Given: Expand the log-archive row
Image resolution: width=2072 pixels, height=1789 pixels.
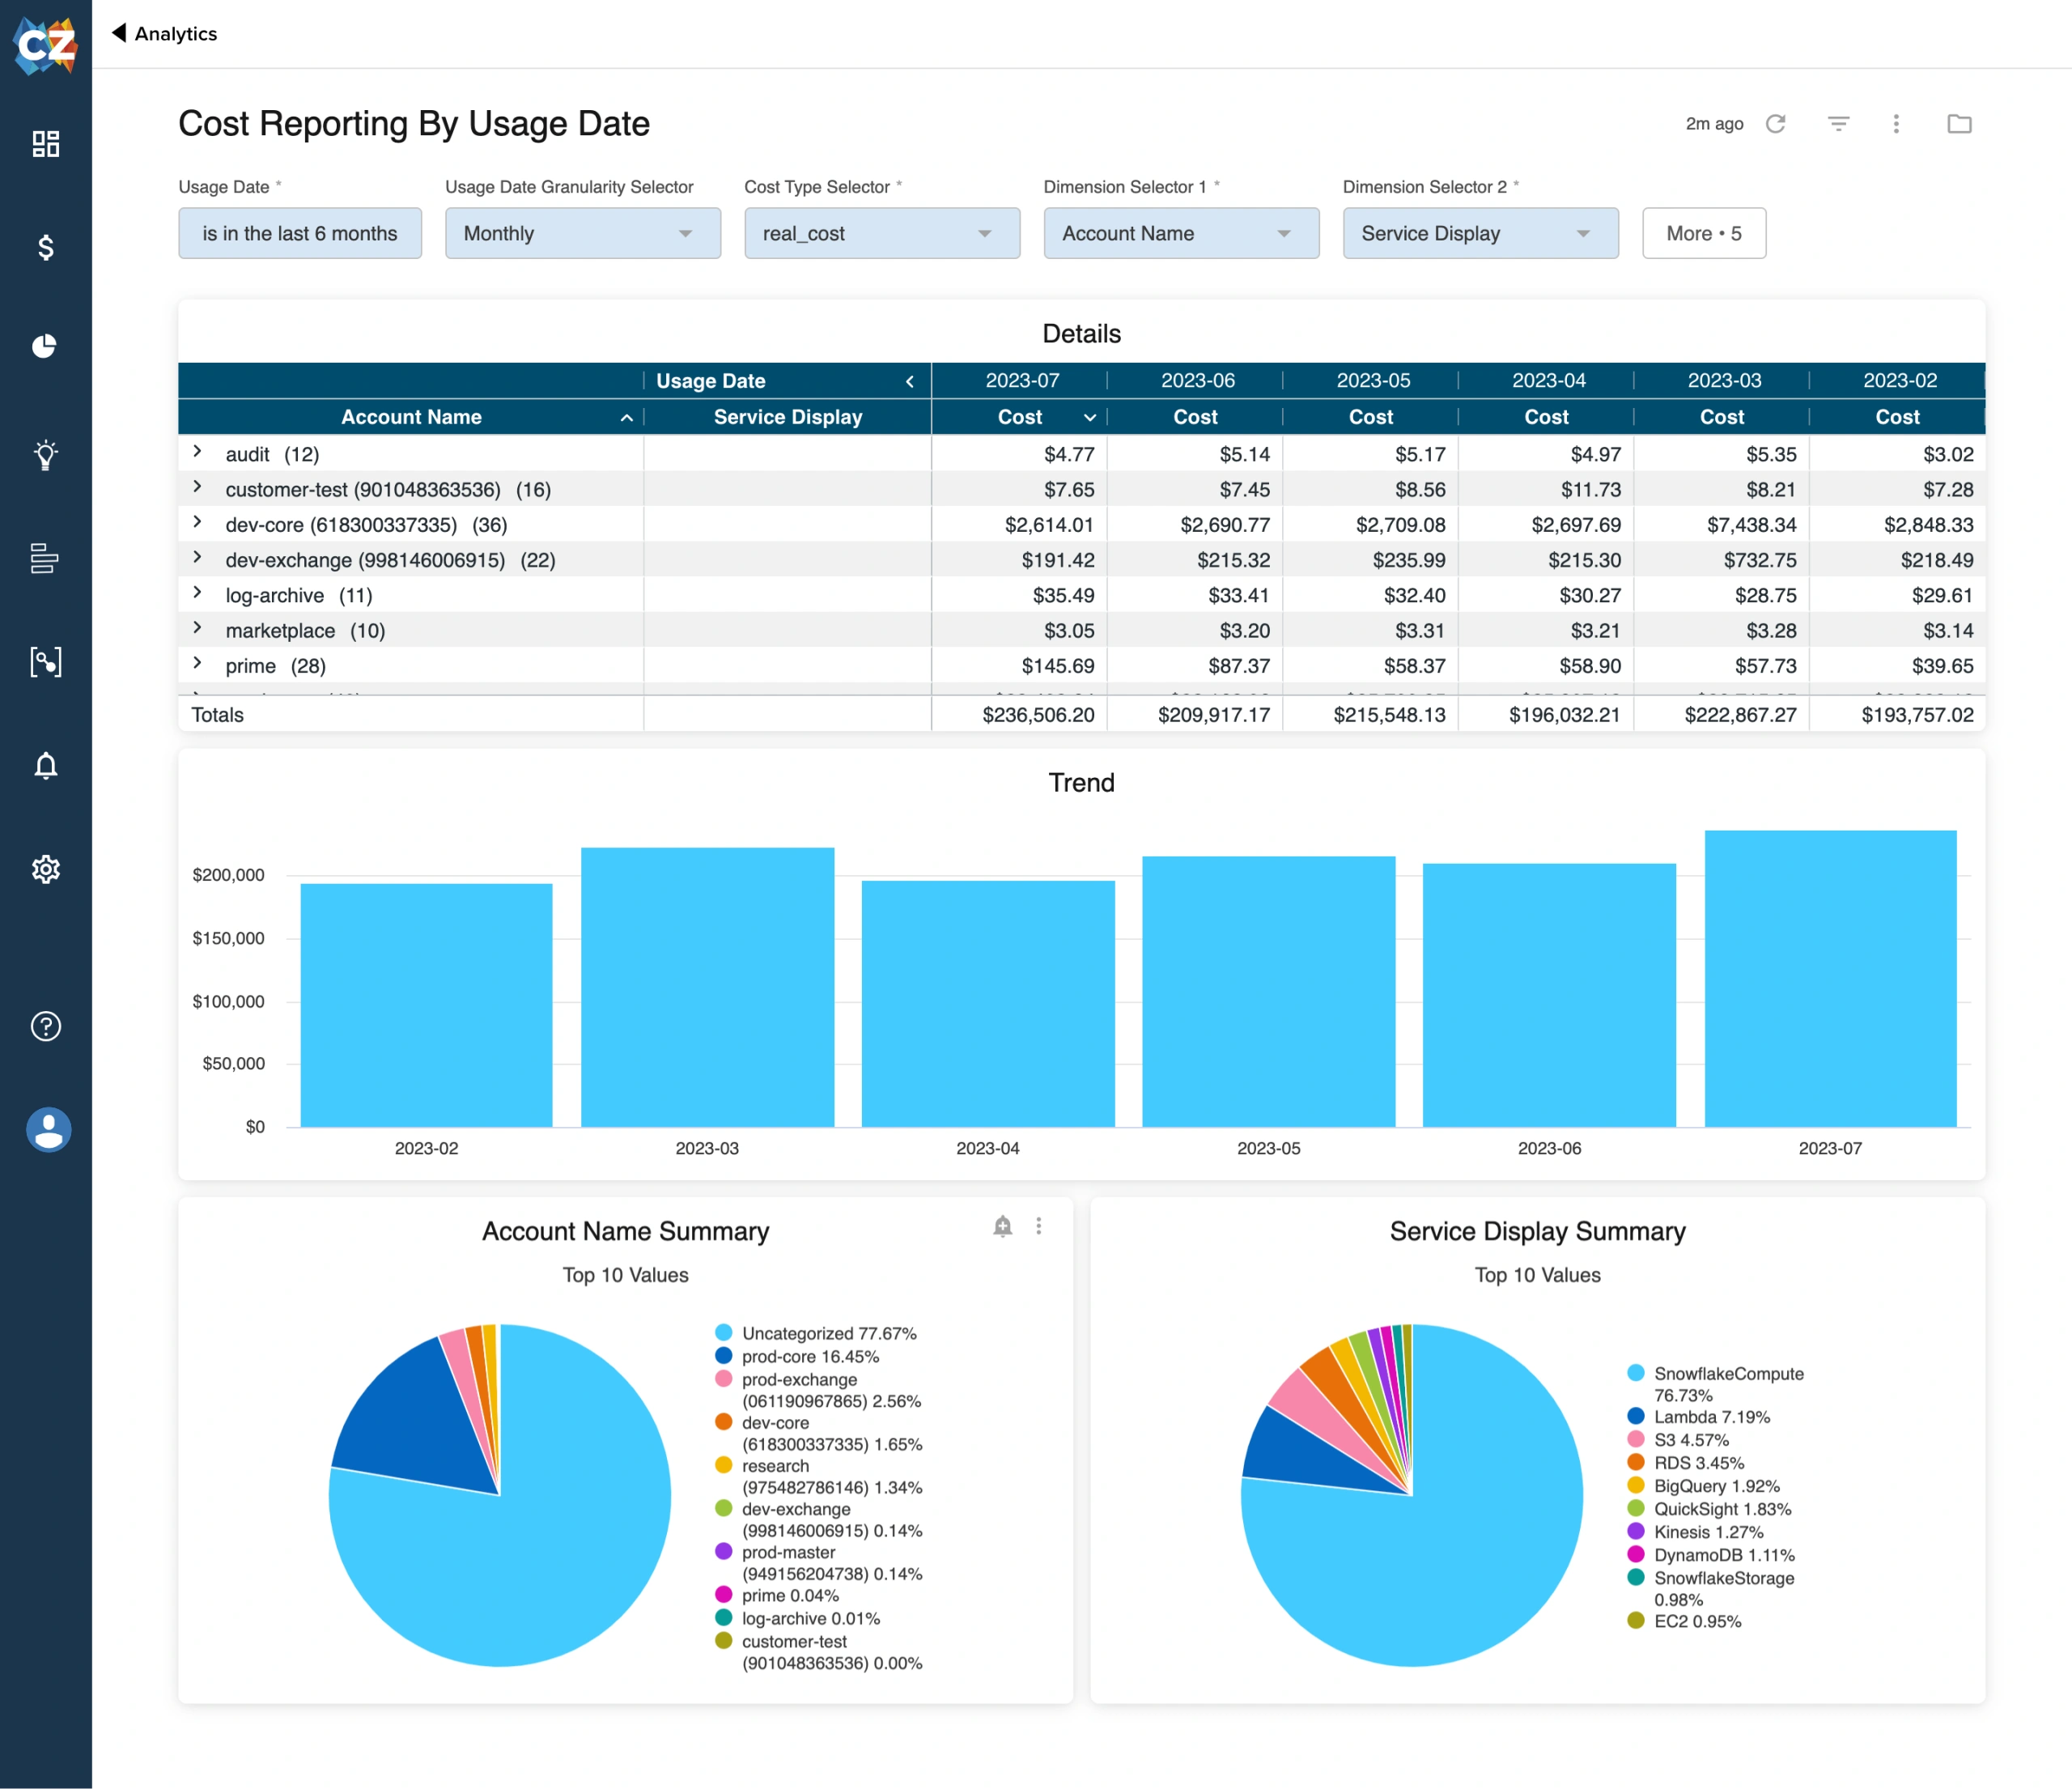Looking at the screenshot, I should 197,593.
